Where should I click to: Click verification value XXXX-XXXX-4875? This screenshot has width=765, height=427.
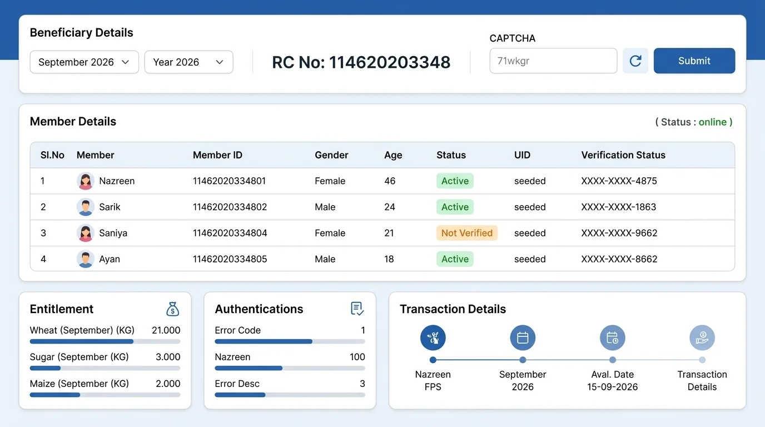point(619,181)
